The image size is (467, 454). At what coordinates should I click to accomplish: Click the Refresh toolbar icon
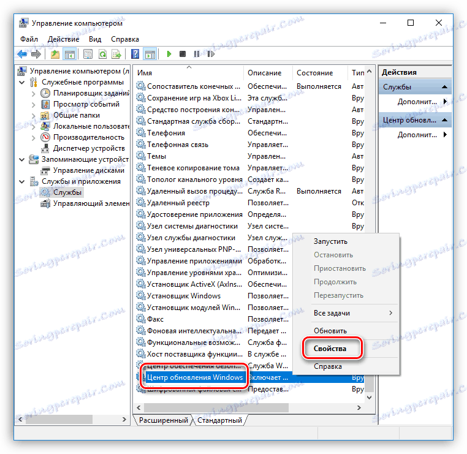(x=102, y=54)
